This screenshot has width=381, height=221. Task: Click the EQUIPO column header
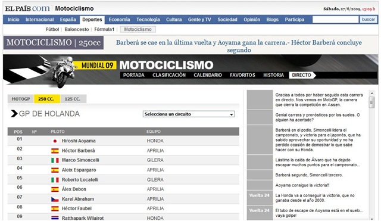[x=154, y=132]
